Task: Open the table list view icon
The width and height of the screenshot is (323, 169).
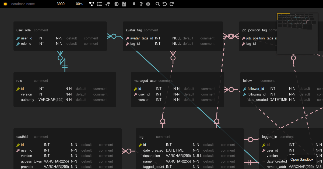Action: pyautogui.click(x=99, y=4)
